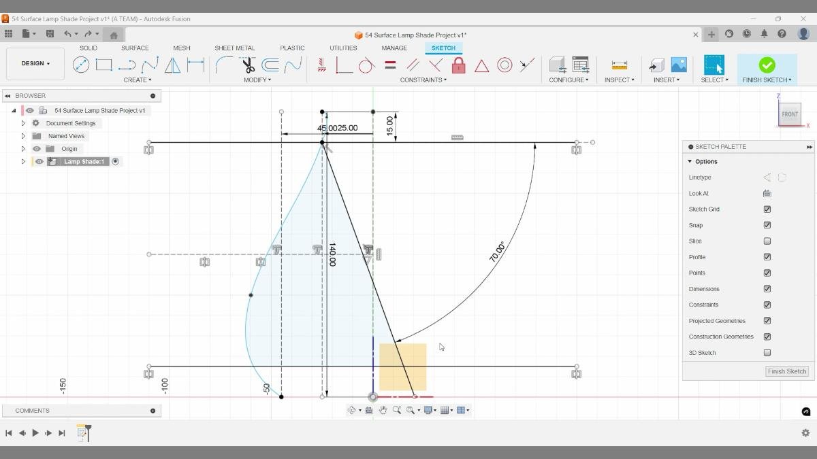Click FRONT on the ViewCube

point(789,114)
